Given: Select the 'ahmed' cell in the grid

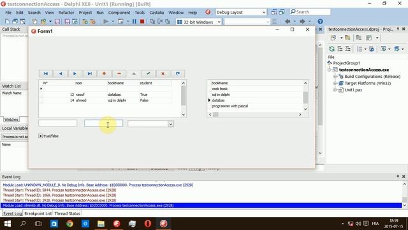Looking at the screenshot, I should pyautogui.click(x=91, y=100).
